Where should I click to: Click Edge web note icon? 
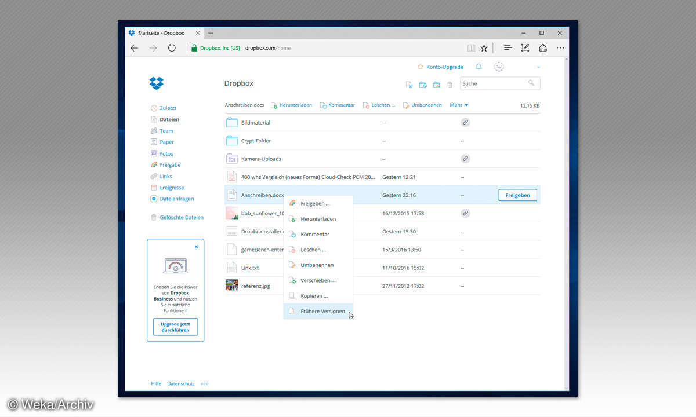tap(525, 48)
